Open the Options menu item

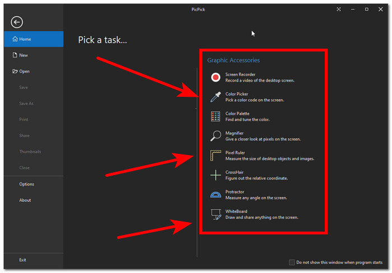point(26,184)
